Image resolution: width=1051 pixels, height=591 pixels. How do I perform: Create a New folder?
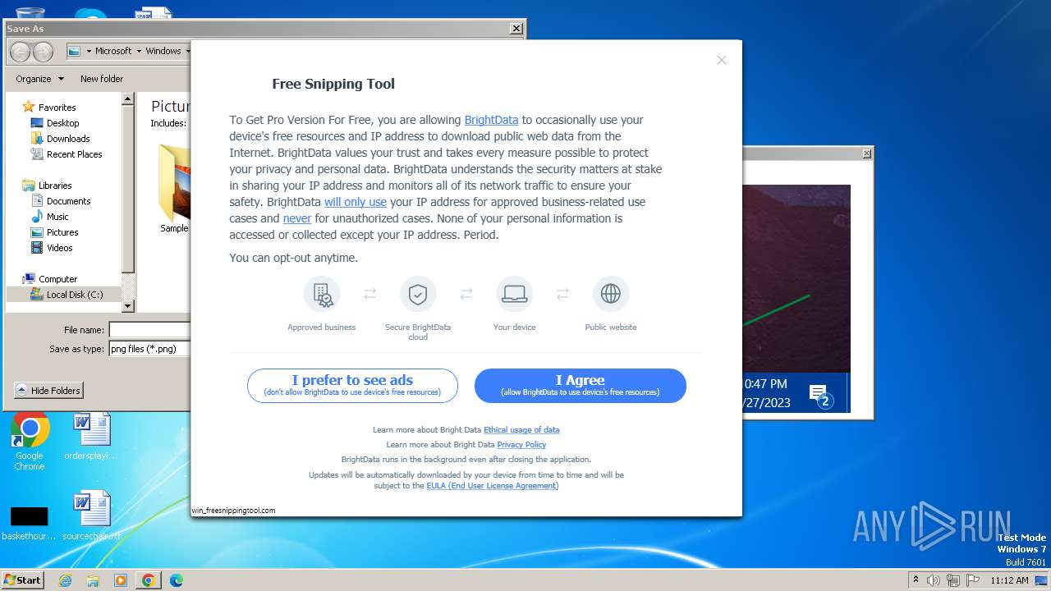point(102,79)
